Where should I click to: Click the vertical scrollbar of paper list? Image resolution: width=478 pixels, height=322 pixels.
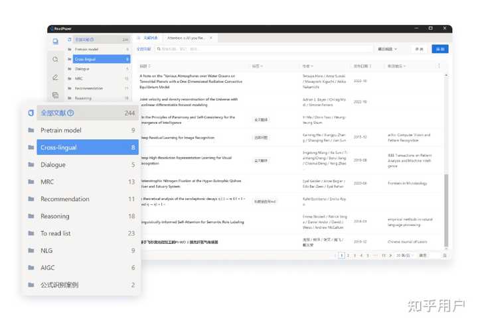click(446, 210)
